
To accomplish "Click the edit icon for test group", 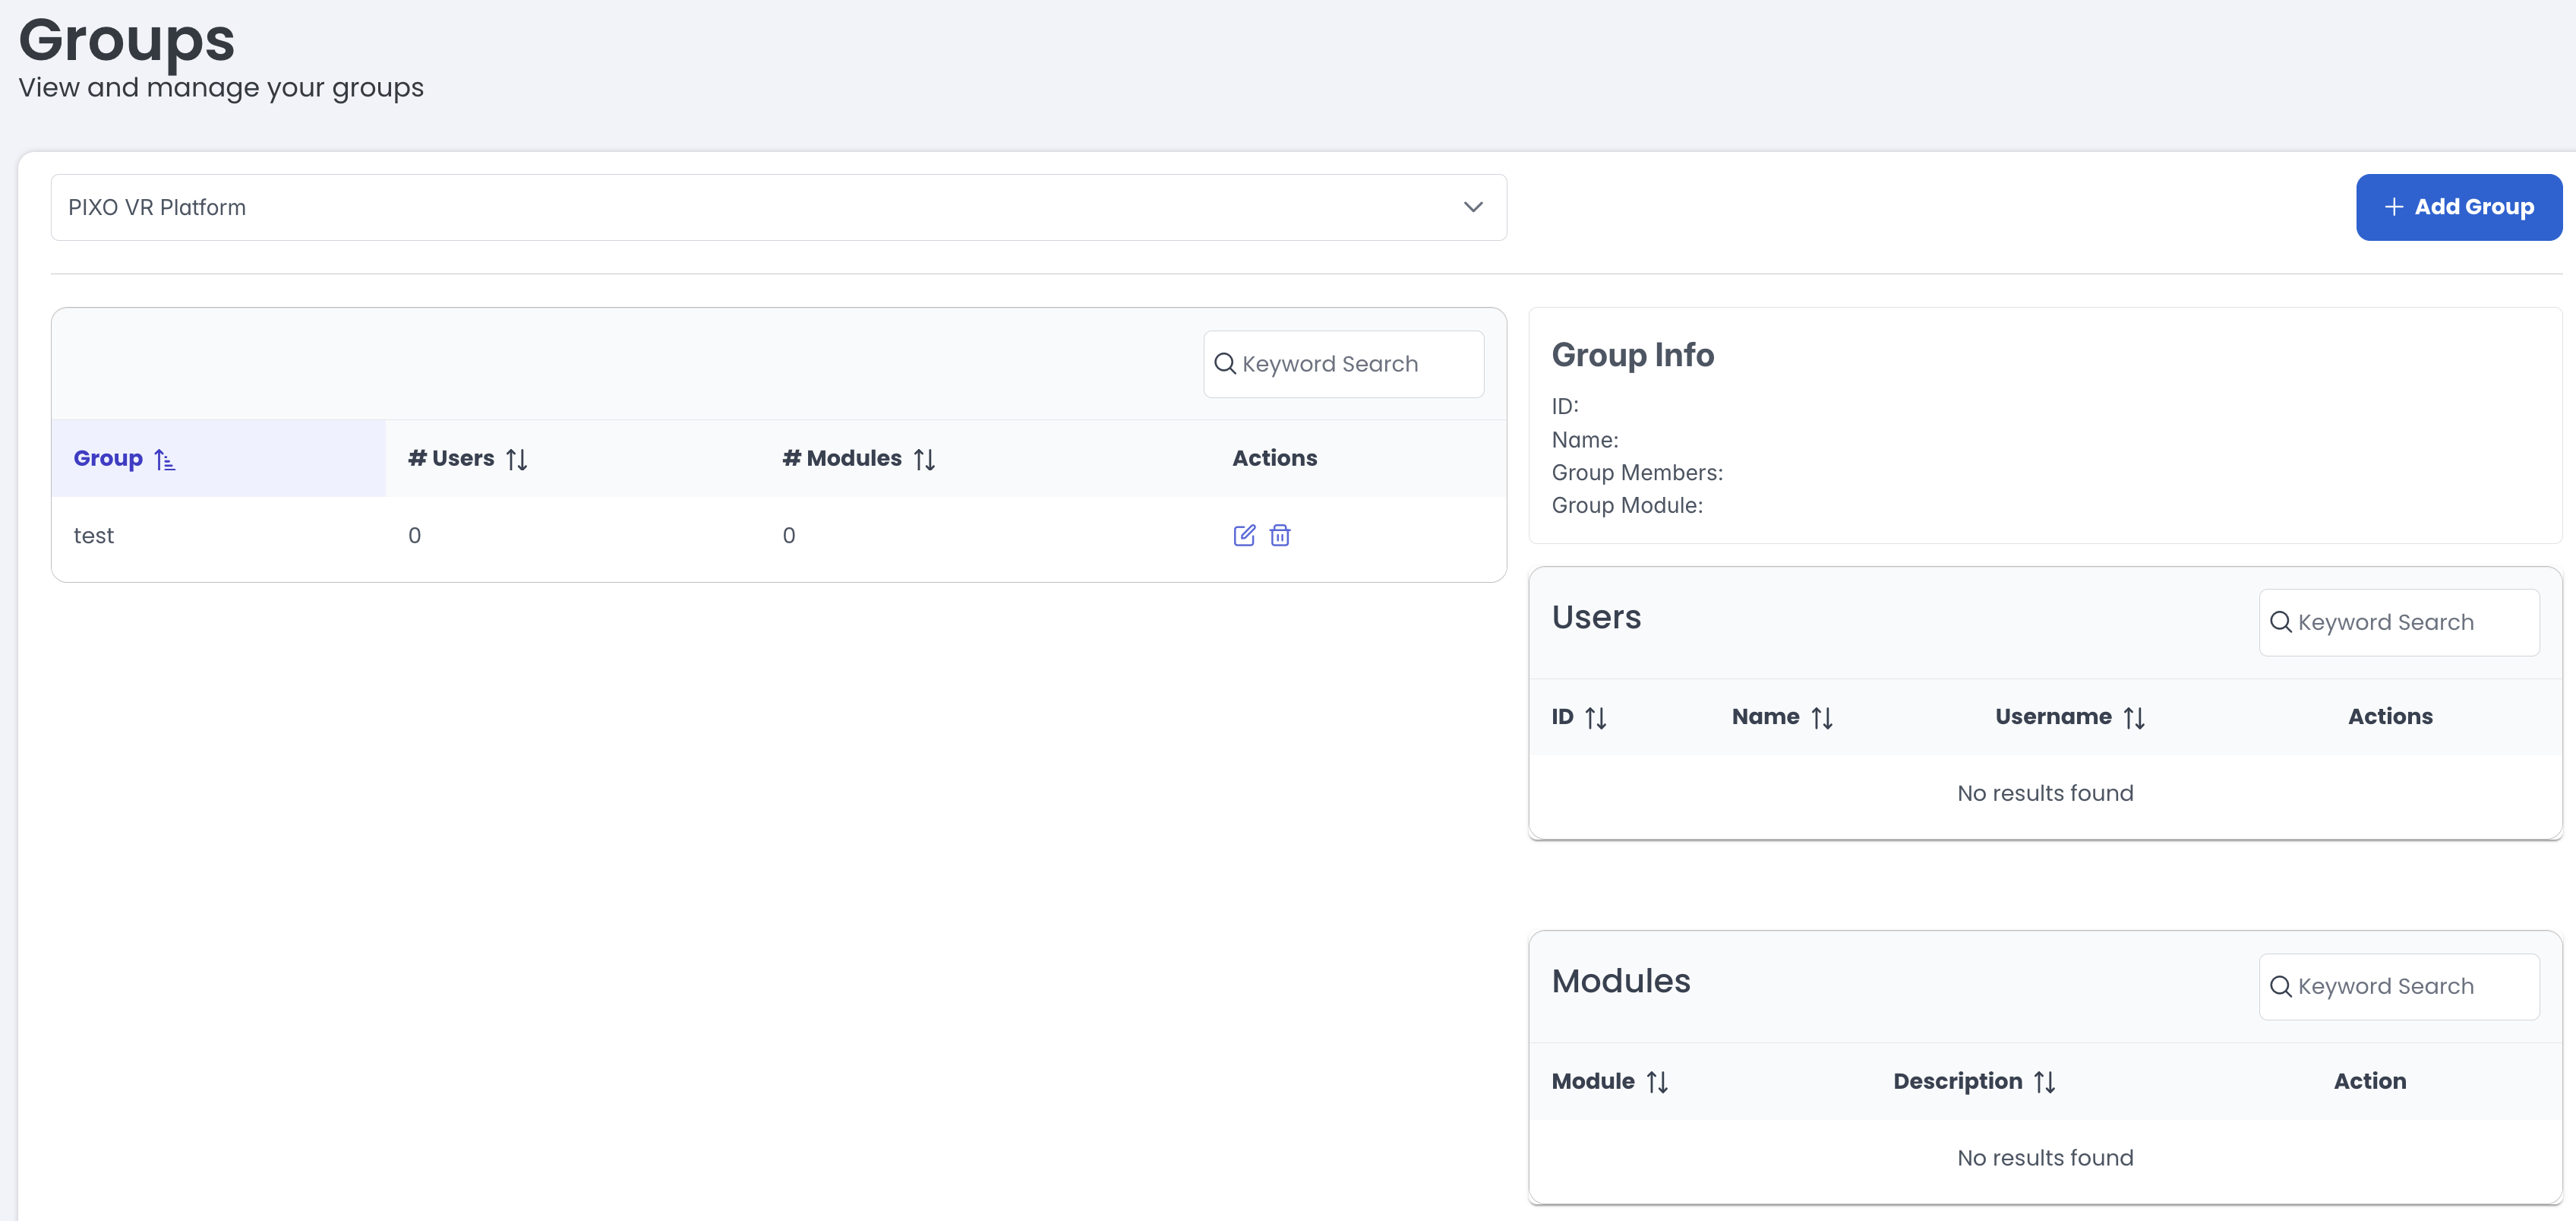I will [1243, 536].
